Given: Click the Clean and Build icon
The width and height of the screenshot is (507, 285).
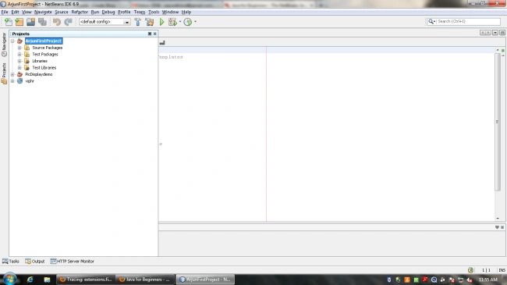Looking at the screenshot, I should [x=150, y=22].
